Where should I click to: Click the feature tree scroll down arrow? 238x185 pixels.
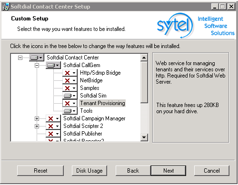pos(144,137)
